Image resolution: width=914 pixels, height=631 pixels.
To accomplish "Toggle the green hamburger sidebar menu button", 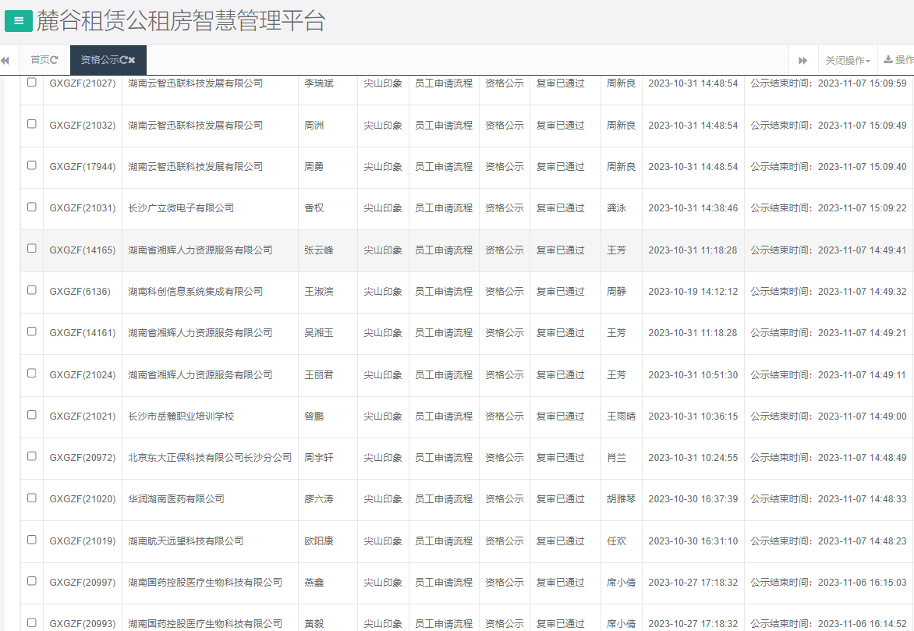I will (x=19, y=21).
